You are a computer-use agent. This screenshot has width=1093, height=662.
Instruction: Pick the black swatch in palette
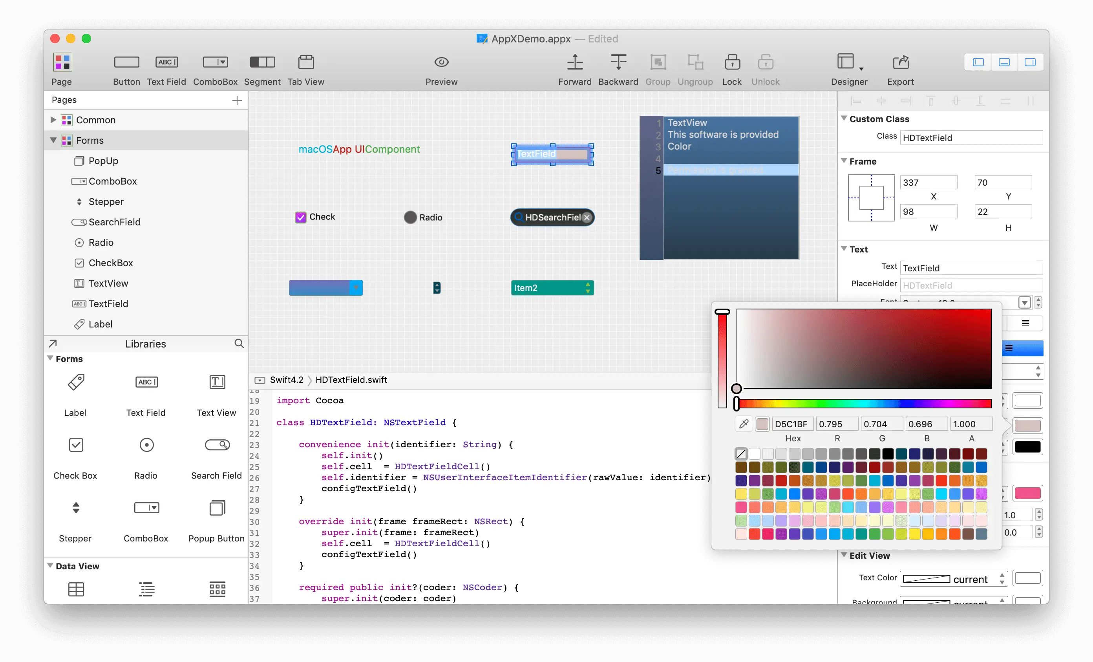coord(888,454)
